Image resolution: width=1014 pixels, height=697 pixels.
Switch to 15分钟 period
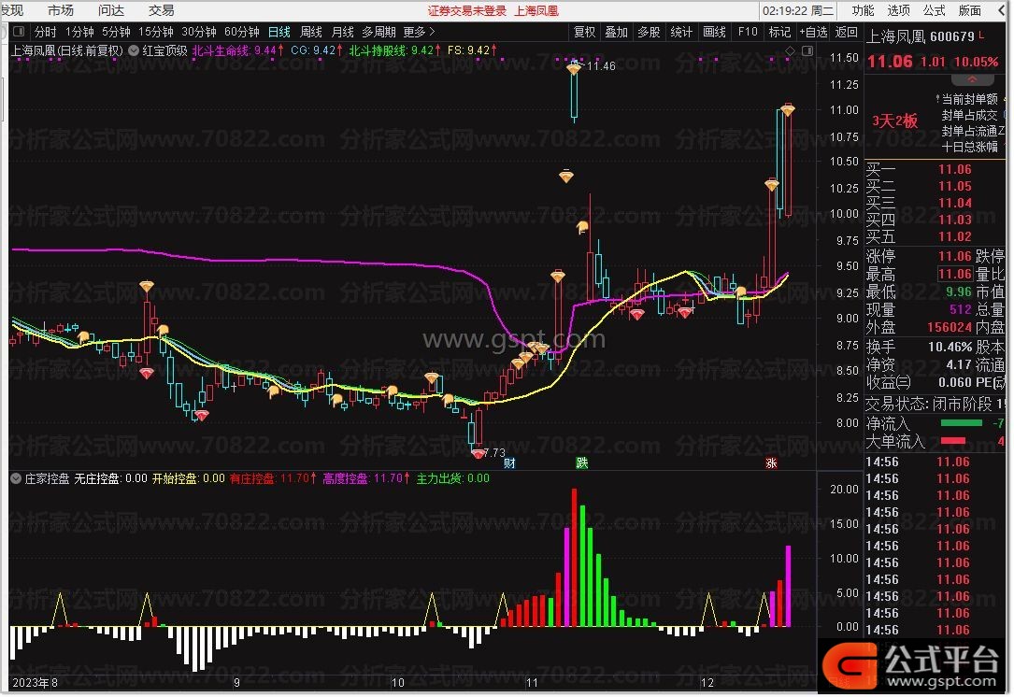(156, 32)
